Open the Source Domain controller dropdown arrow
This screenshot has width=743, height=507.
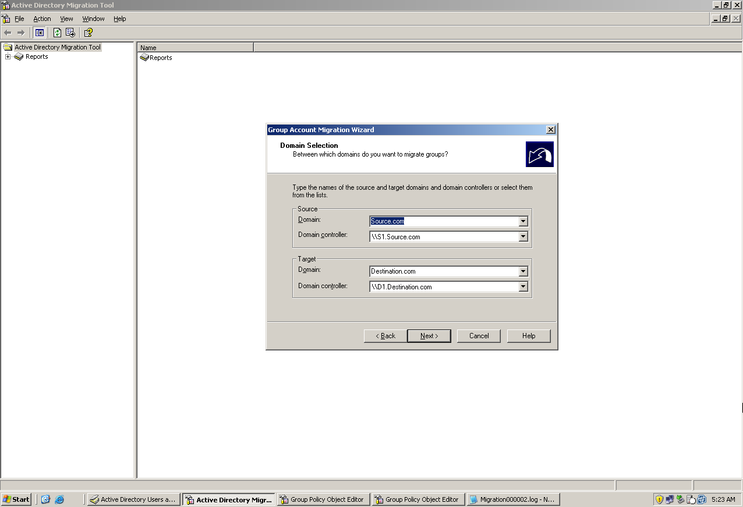[x=523, y=237]
